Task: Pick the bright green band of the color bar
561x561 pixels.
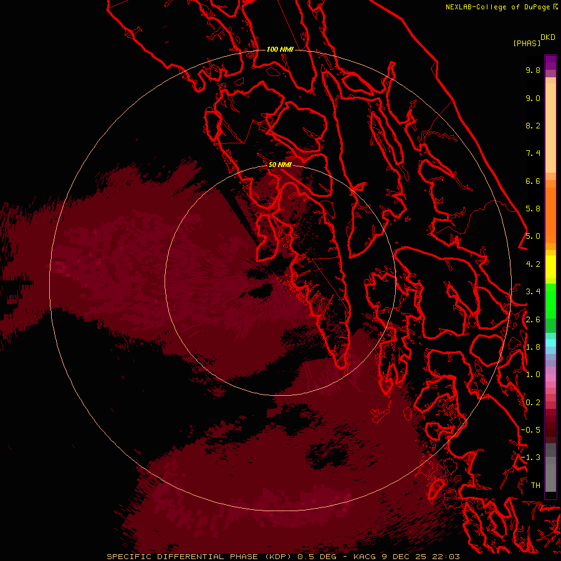Action: coord(550,300)
